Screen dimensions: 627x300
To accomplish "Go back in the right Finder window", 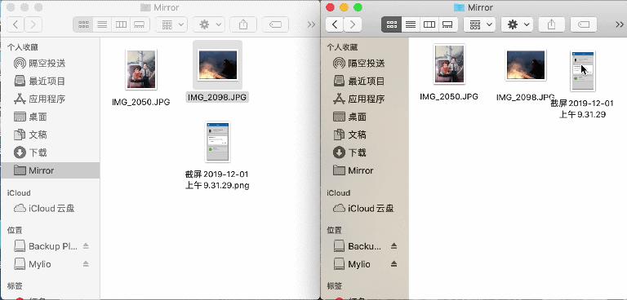I will [x=335, y=24].
